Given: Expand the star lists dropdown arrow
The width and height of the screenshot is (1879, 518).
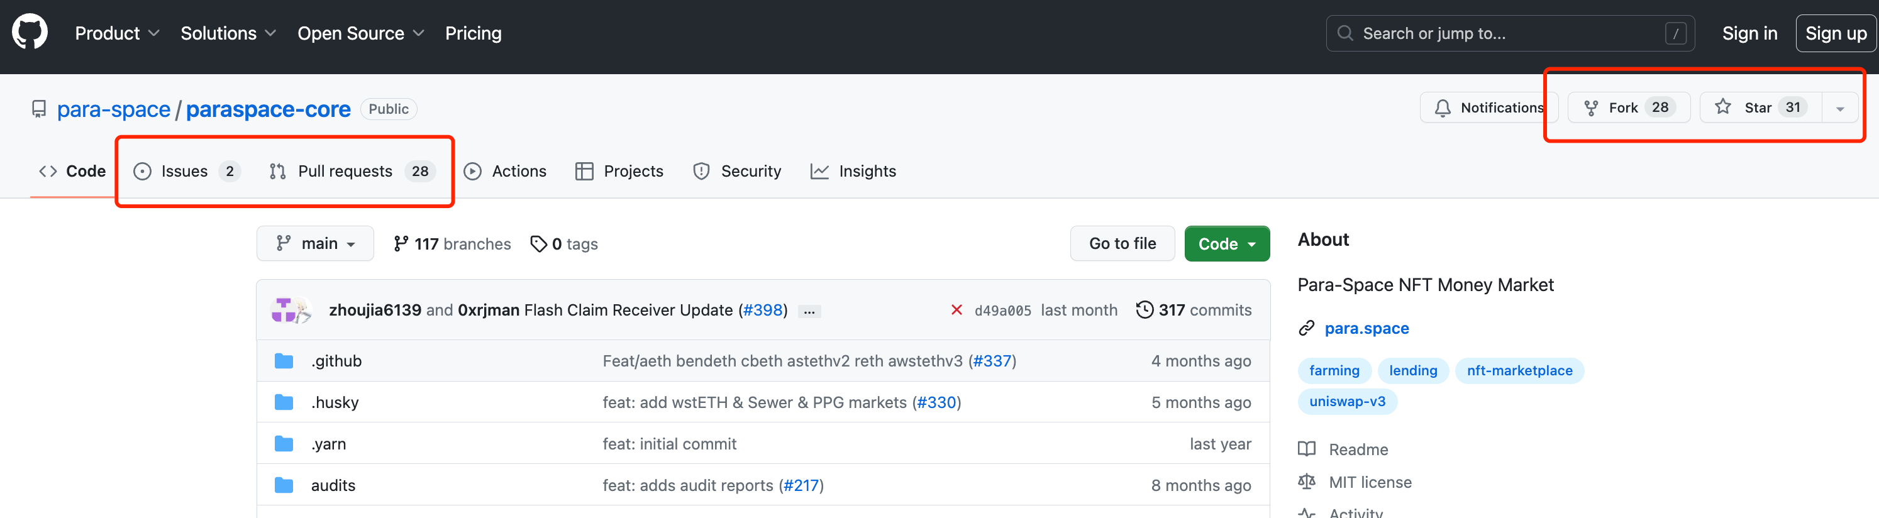Looking at the screenshot, I should 1841,108.
